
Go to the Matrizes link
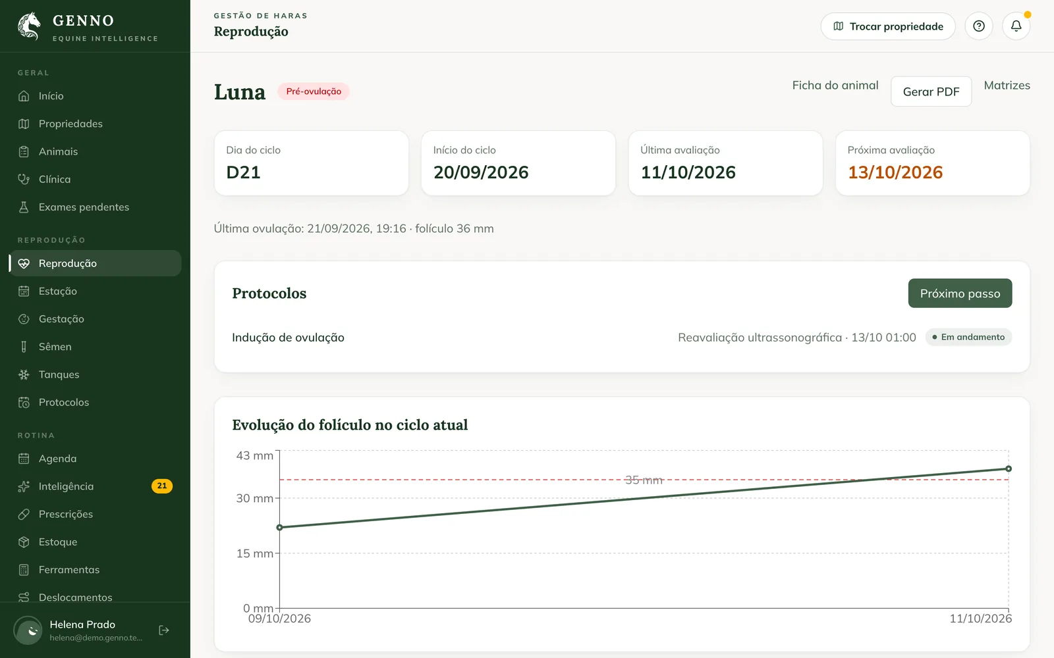pyautogui.click(x=1007, y=86)
